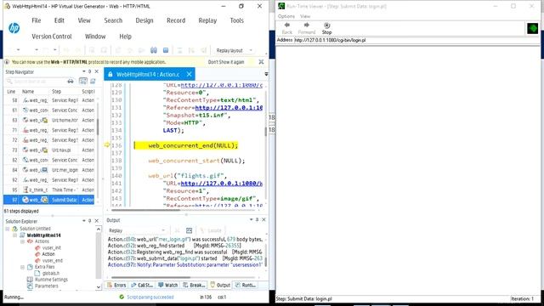Image resolution: width=544 pixels, height=306 pixels.
Task: Open the Window menu
Action: click(x=95, y=37)
